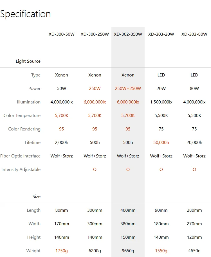Click the Intensity Adjustable circle mark for XD-300-250W

[x=95, y=170]
